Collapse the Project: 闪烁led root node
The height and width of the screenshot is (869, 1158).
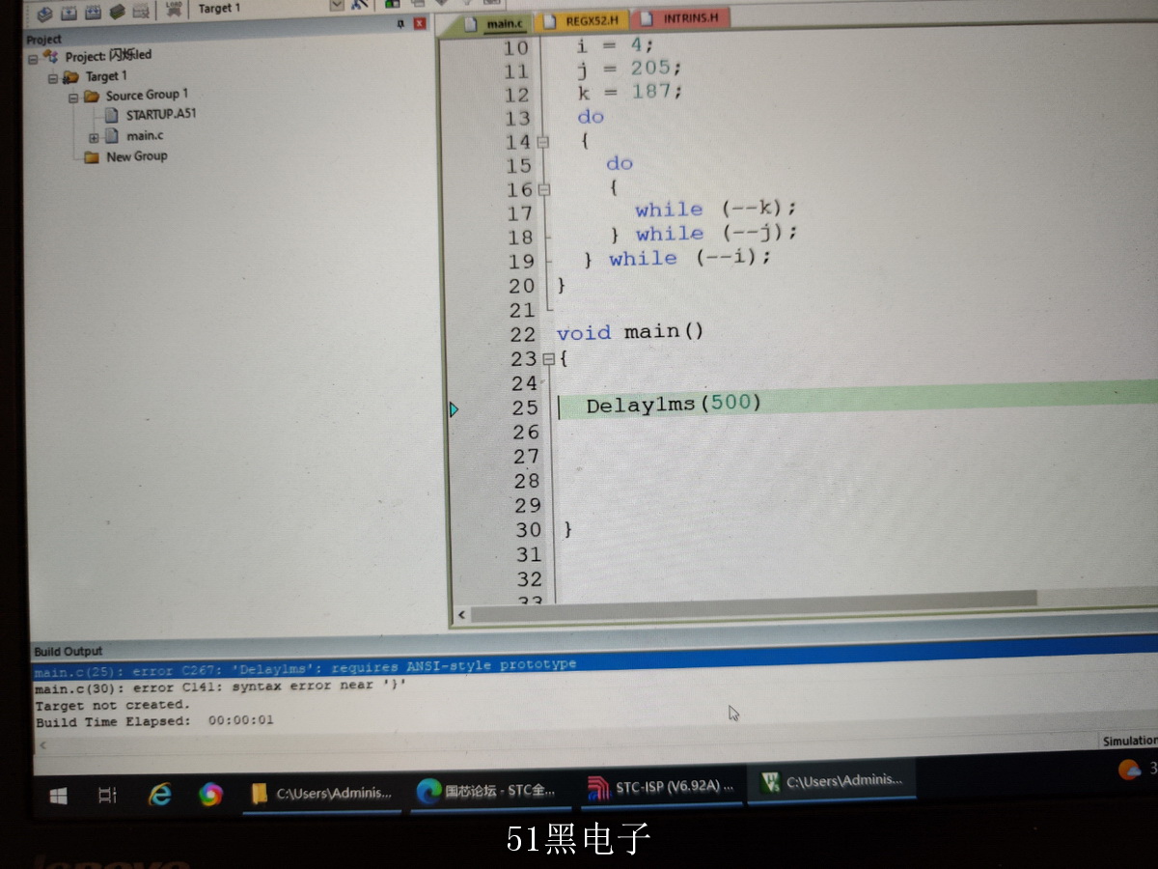(x=34, y=58)
